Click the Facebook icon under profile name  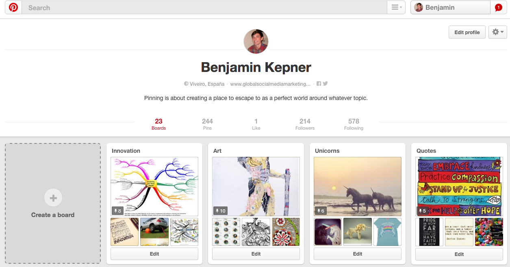click(319, 84)
